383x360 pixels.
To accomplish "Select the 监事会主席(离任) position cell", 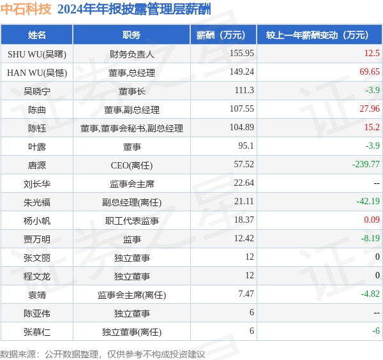I will (131, 295).
